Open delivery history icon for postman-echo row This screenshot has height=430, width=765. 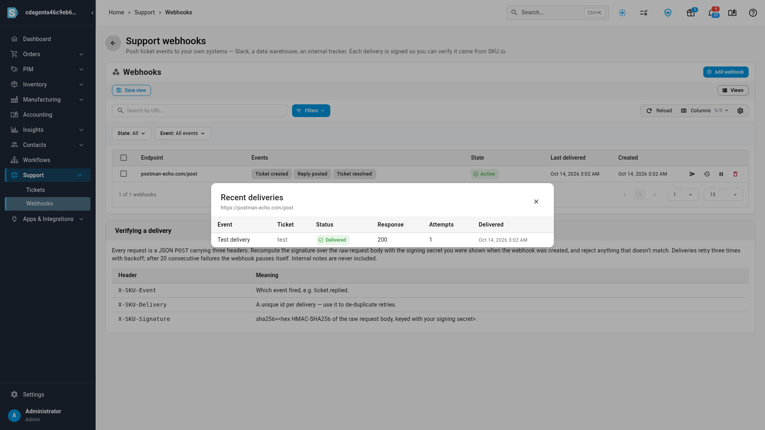pos(707,174)
